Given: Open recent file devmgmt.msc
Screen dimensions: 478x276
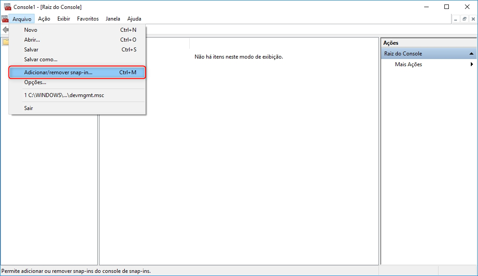Looking at the screenshot, I should click(x=78, y=95).
